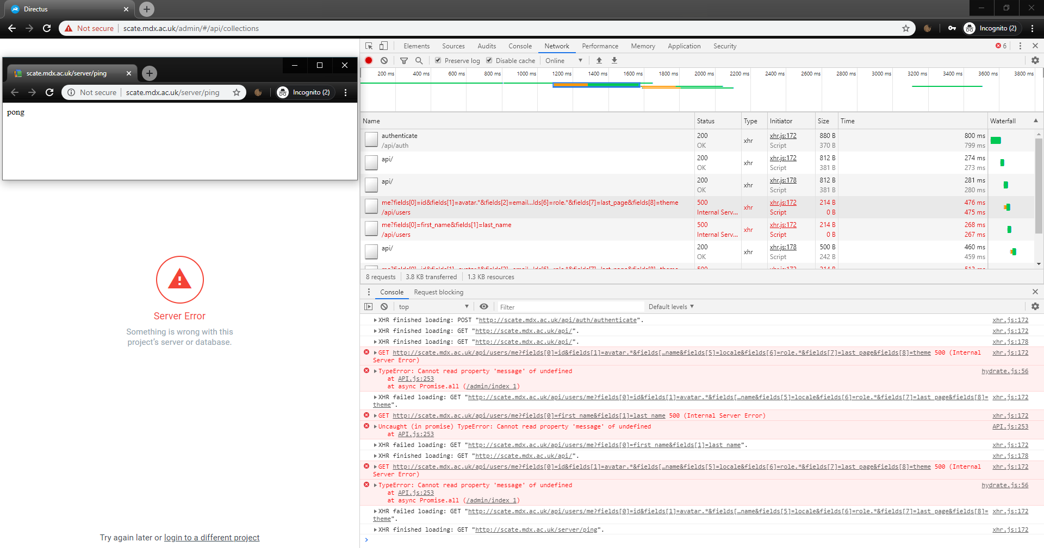The width and height of the screenshot is (1044, 548).
Task: Disable the Preserve log checkbox
Action: pyautogui.click(x=438, y=60)
